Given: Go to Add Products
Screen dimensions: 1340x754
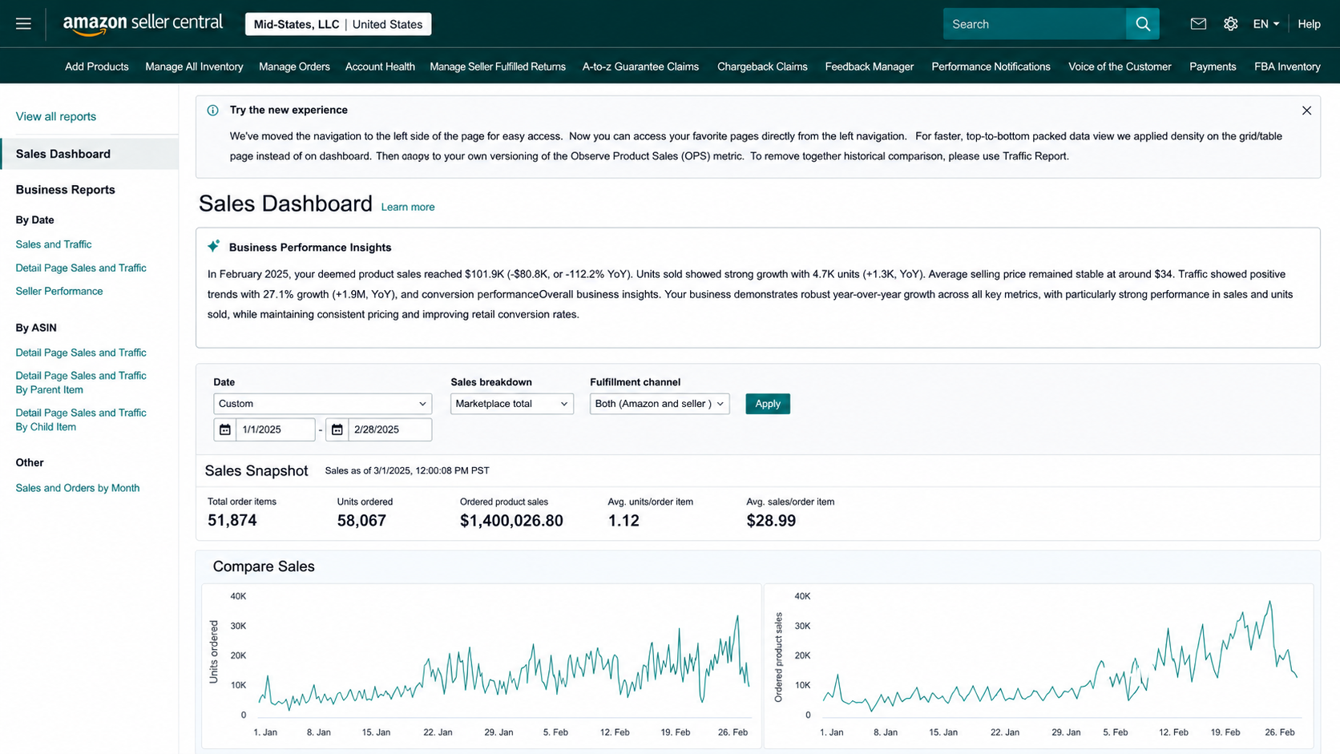Looking at the screenshot, I should [97, 67].
